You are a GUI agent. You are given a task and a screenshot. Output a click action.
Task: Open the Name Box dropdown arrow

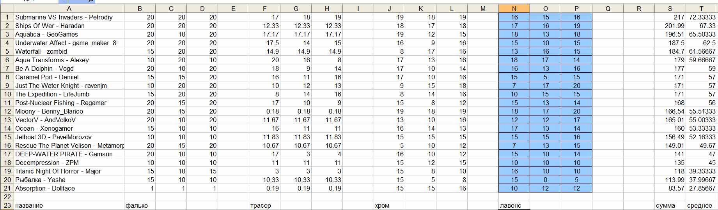coord(63,1)
